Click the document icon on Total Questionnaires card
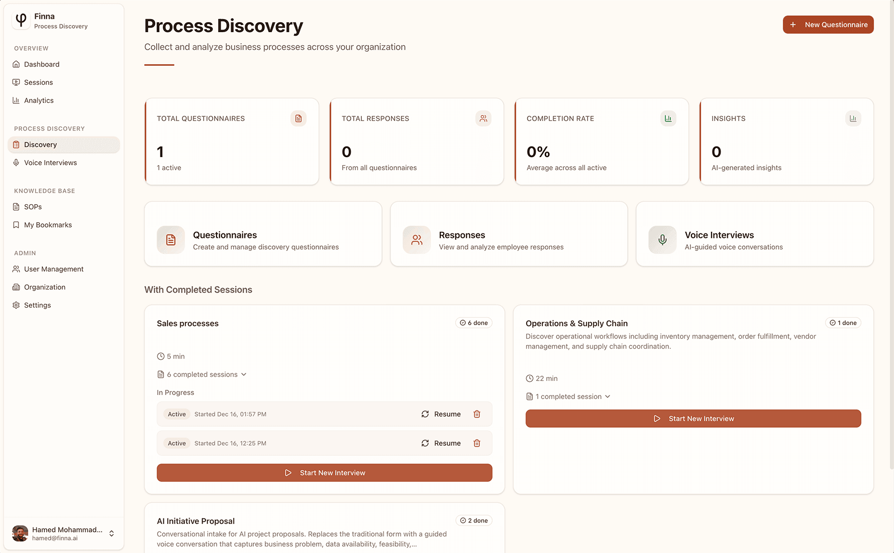This screenshot has width=894, height=553. point(299,118)
